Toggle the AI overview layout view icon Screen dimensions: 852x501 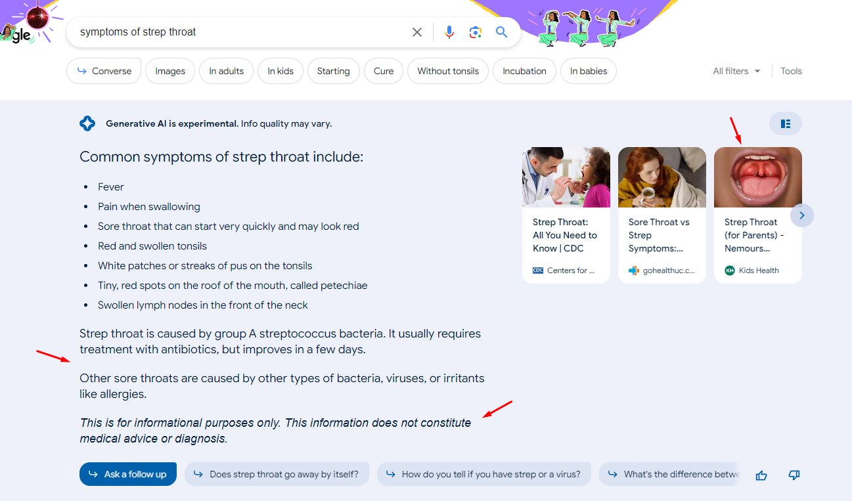[x=785, y=123]
